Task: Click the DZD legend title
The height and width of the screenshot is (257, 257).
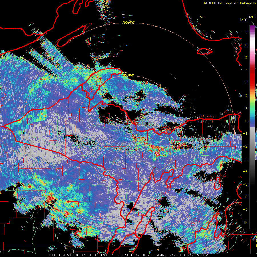Action: pos(251,17)
